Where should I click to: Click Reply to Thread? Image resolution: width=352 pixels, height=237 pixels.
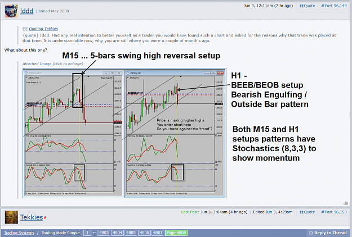point(328,233)
